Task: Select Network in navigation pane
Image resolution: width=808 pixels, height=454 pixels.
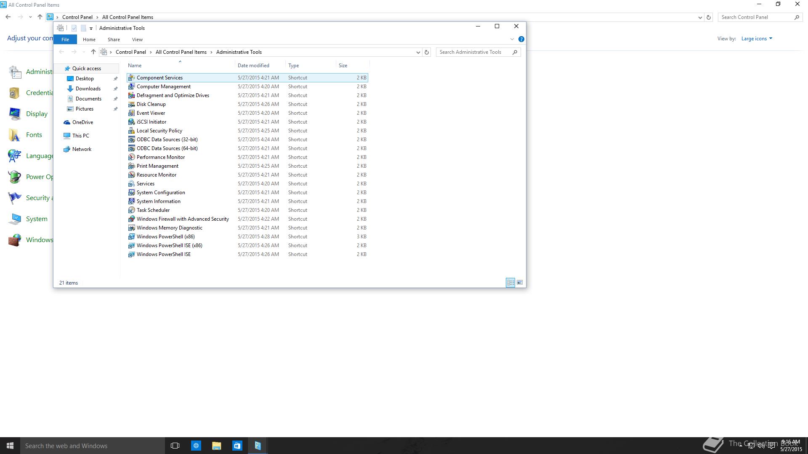Action: coord(82,149)
